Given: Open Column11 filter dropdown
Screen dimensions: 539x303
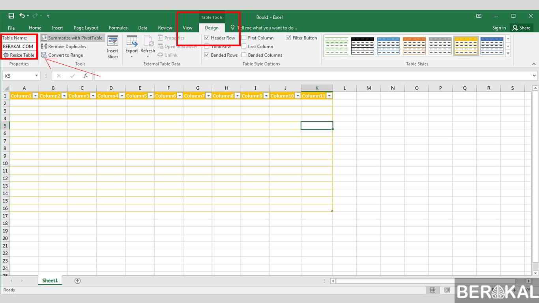Looking at the screenshot, I should click(x=329, y=96).
